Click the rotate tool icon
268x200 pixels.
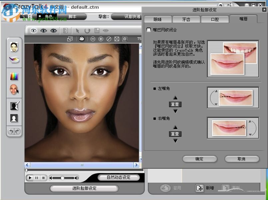(87, 31)
